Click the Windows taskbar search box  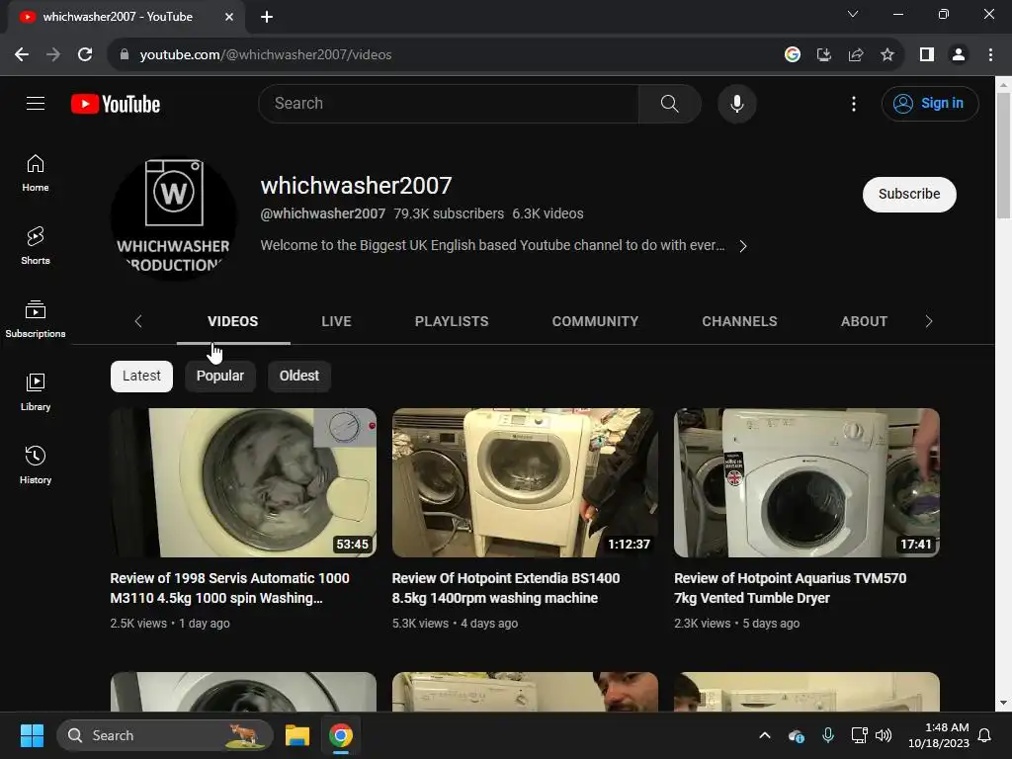(165, 735)
